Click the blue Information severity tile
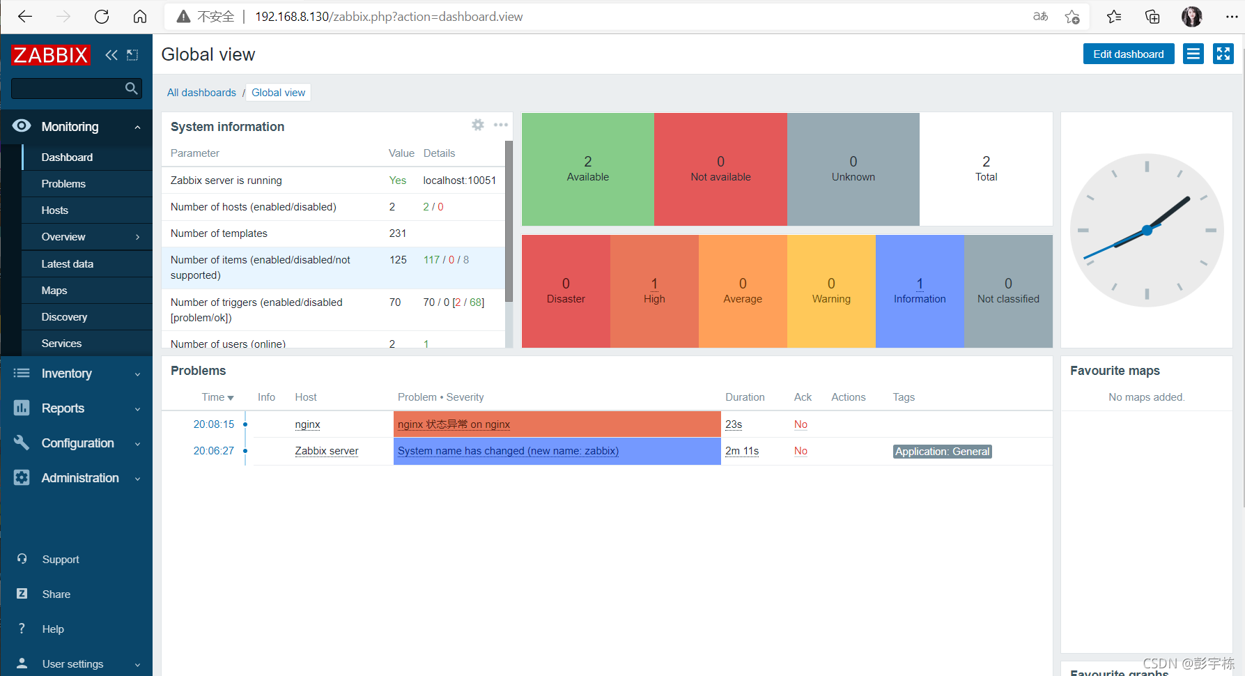Image resolution: width=1245 pixels, height=676 pixels. pos(920,291)
